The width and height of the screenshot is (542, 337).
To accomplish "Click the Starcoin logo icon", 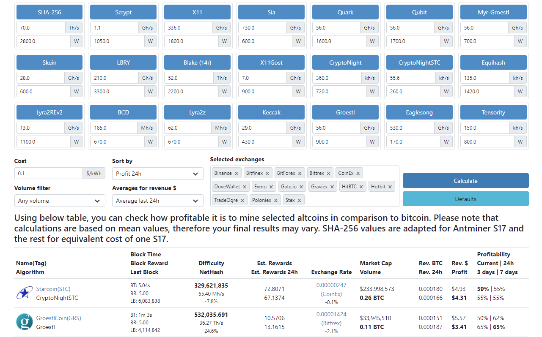I will coord(25,293).
